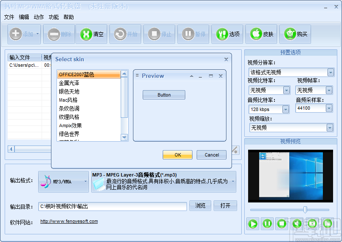Open the www.fengyesoft.com website link
The height and width of the screenshot is (242, 342).
tap(69, 221)
